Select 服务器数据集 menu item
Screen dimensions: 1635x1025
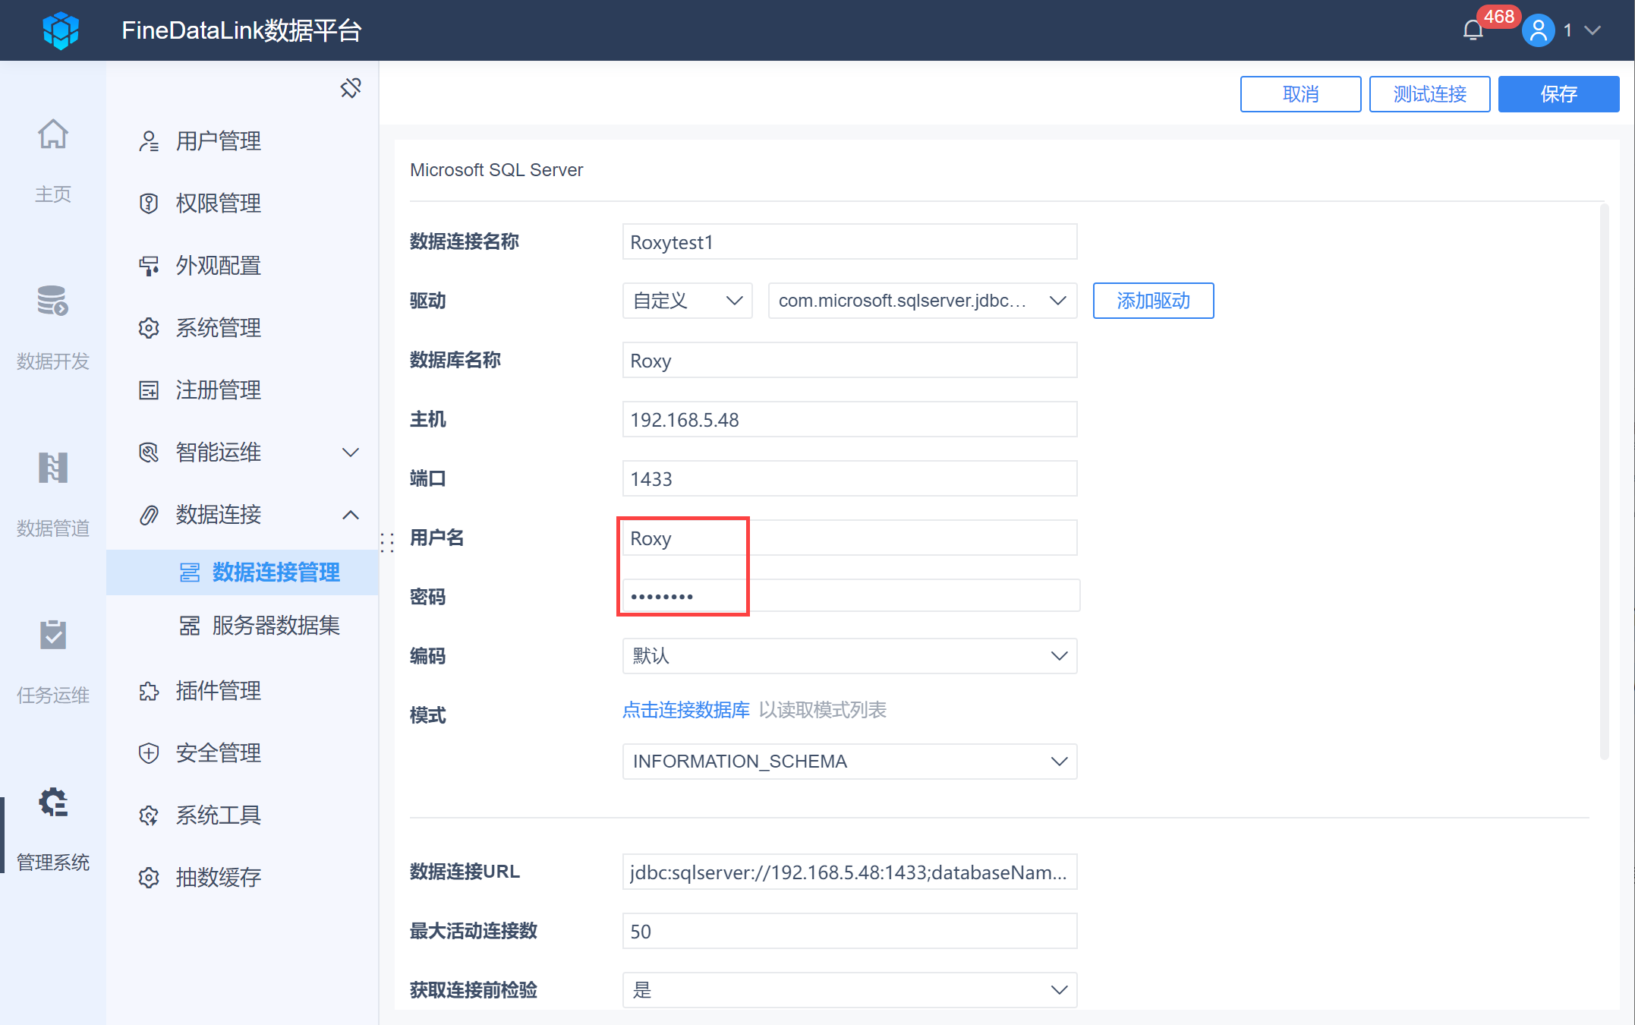point(275,626)
